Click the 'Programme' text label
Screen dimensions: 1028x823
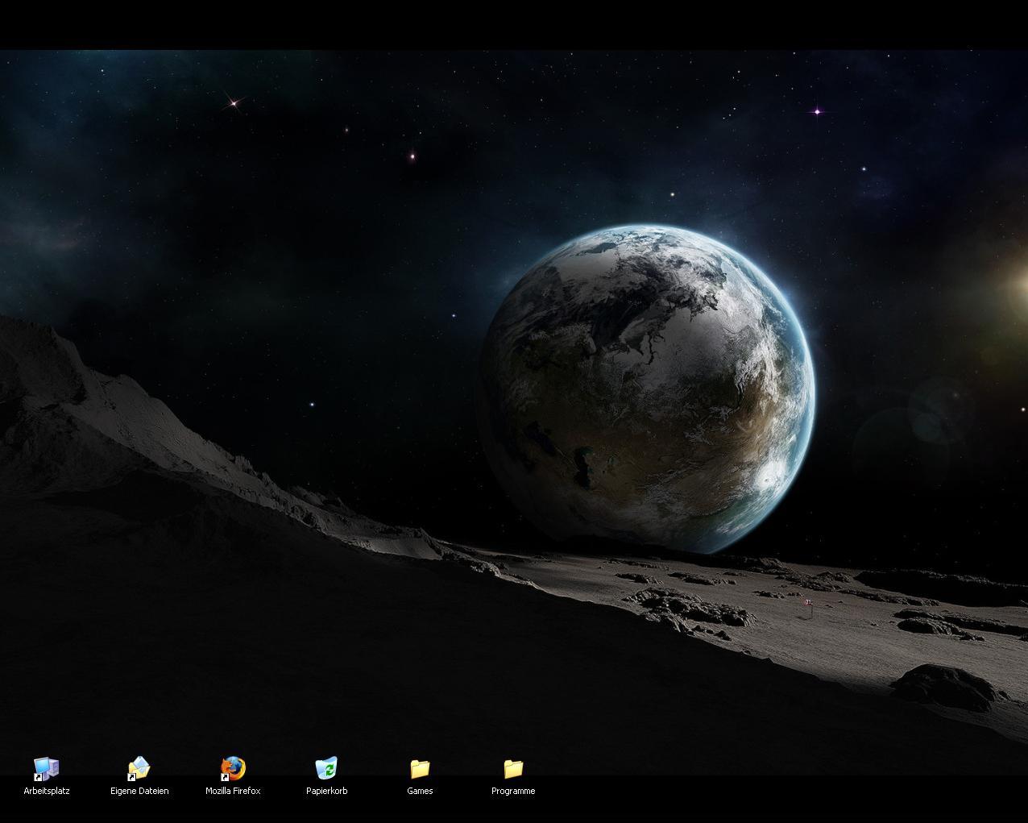tap(513, 791)
